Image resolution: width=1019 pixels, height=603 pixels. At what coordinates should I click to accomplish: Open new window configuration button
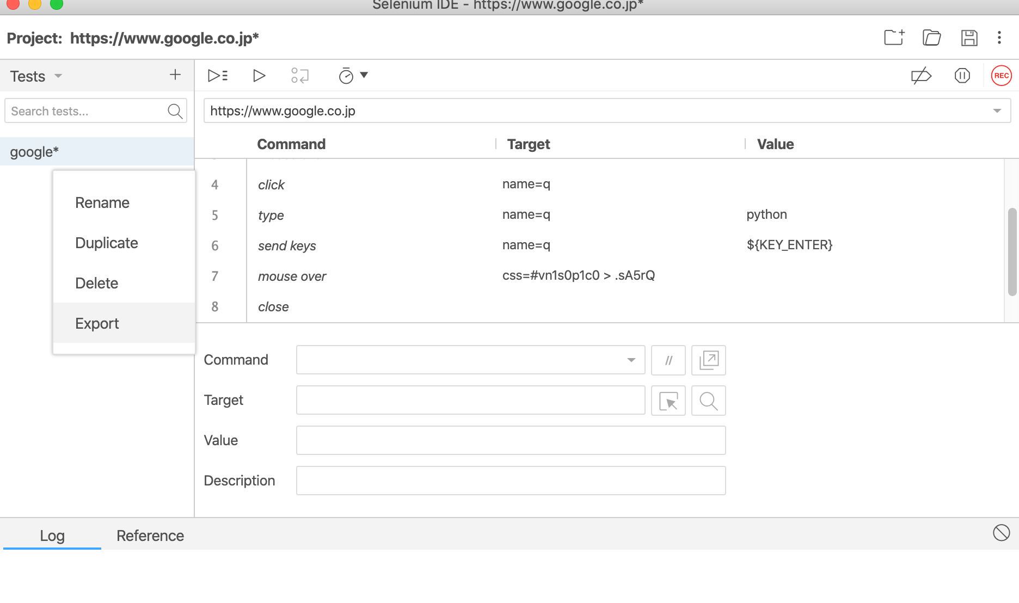[x=709, y=360]
